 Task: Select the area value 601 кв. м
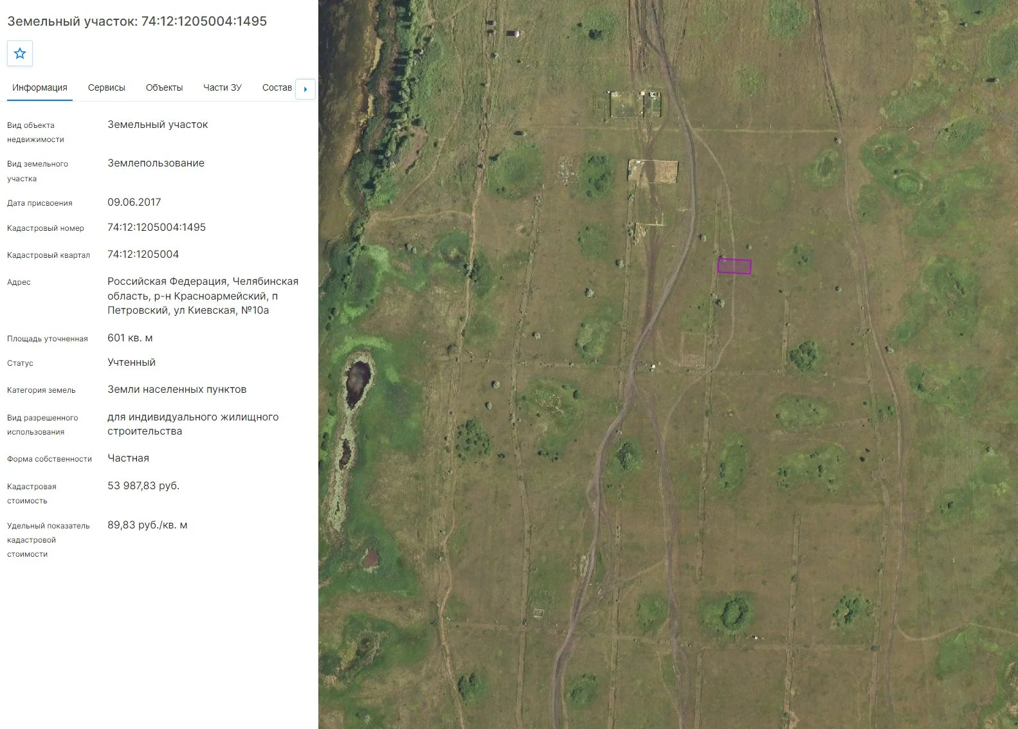(x=130, y=338)
